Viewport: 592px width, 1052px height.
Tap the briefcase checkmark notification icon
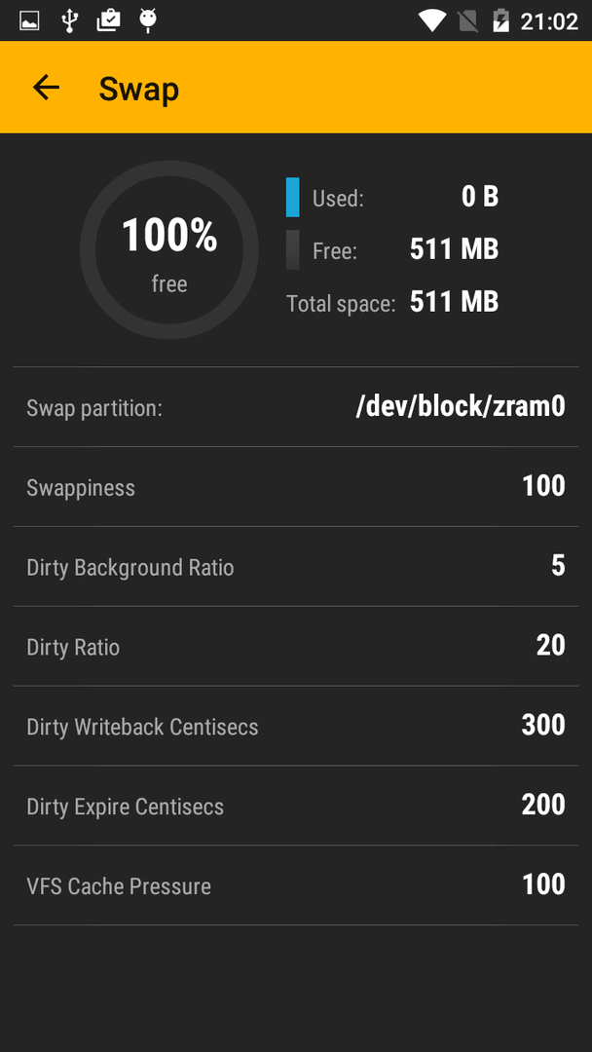pyautogui.click(x=109, y=20)
